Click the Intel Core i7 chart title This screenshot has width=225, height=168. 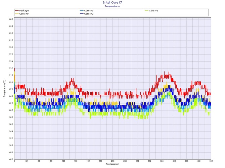tap(113, 2)
